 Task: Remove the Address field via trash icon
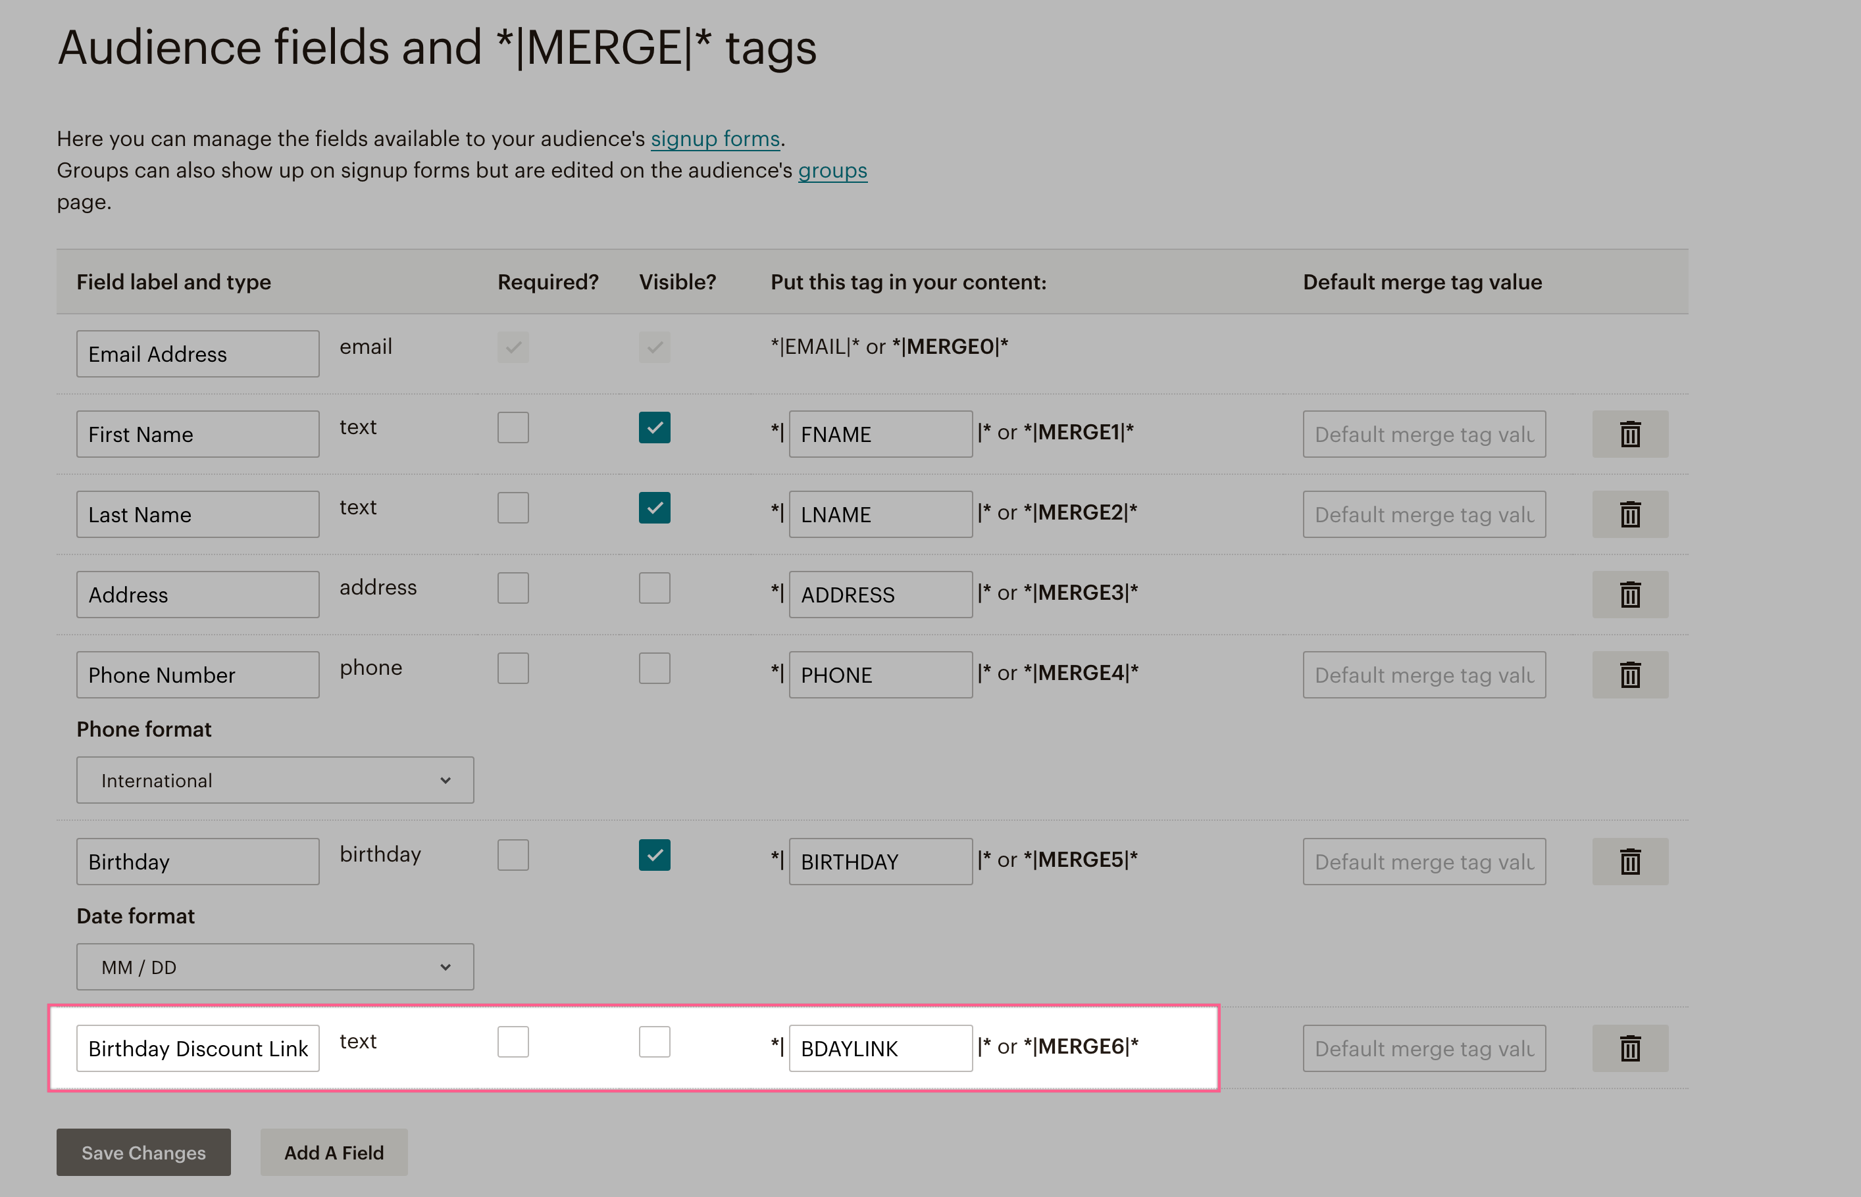pyautogui.click(x=1629, y=595)
